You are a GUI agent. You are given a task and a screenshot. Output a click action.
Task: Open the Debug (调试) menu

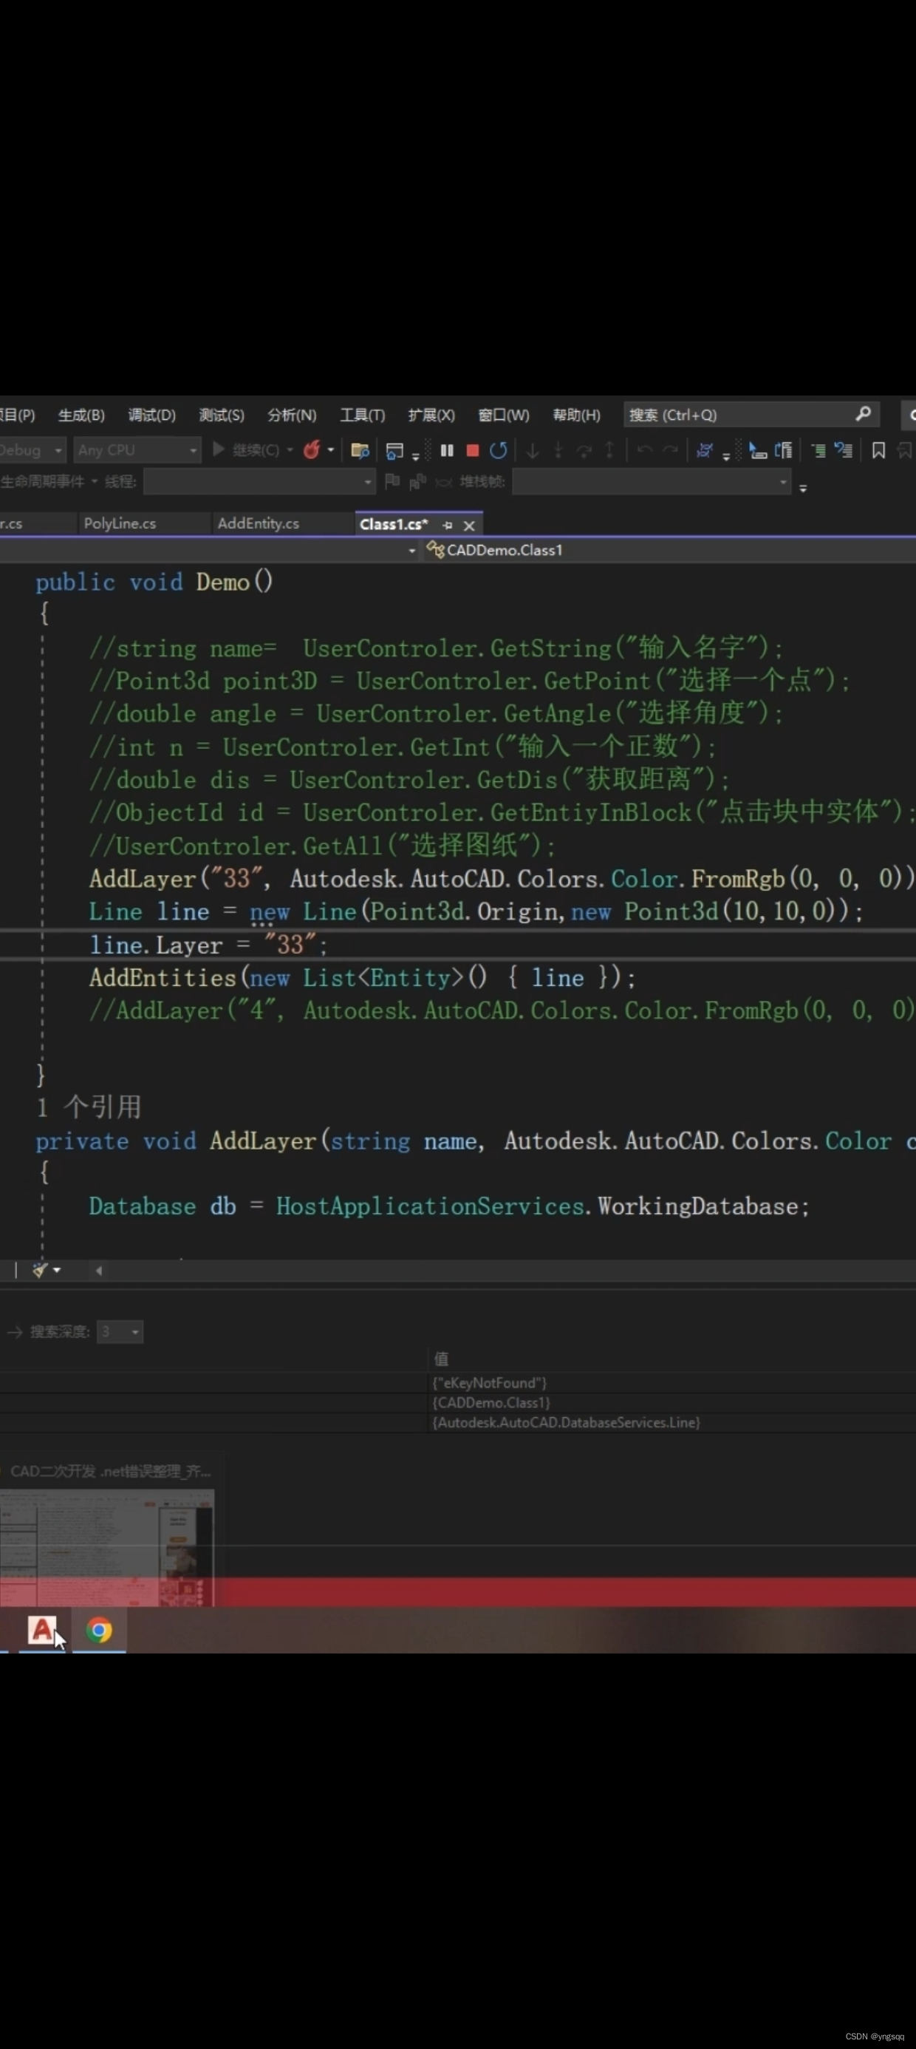[152, 415]
